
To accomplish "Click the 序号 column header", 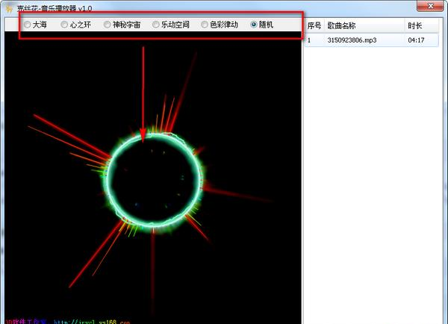I will click(x=314, y=25).
